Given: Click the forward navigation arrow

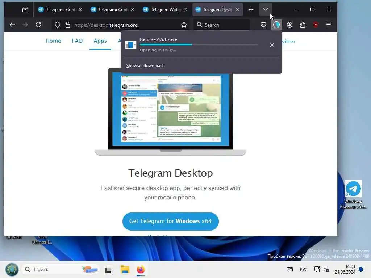Looking at the screenshot, I should 25,25.
